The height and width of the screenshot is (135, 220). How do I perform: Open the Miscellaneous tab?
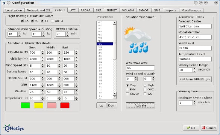coord(191,10)
